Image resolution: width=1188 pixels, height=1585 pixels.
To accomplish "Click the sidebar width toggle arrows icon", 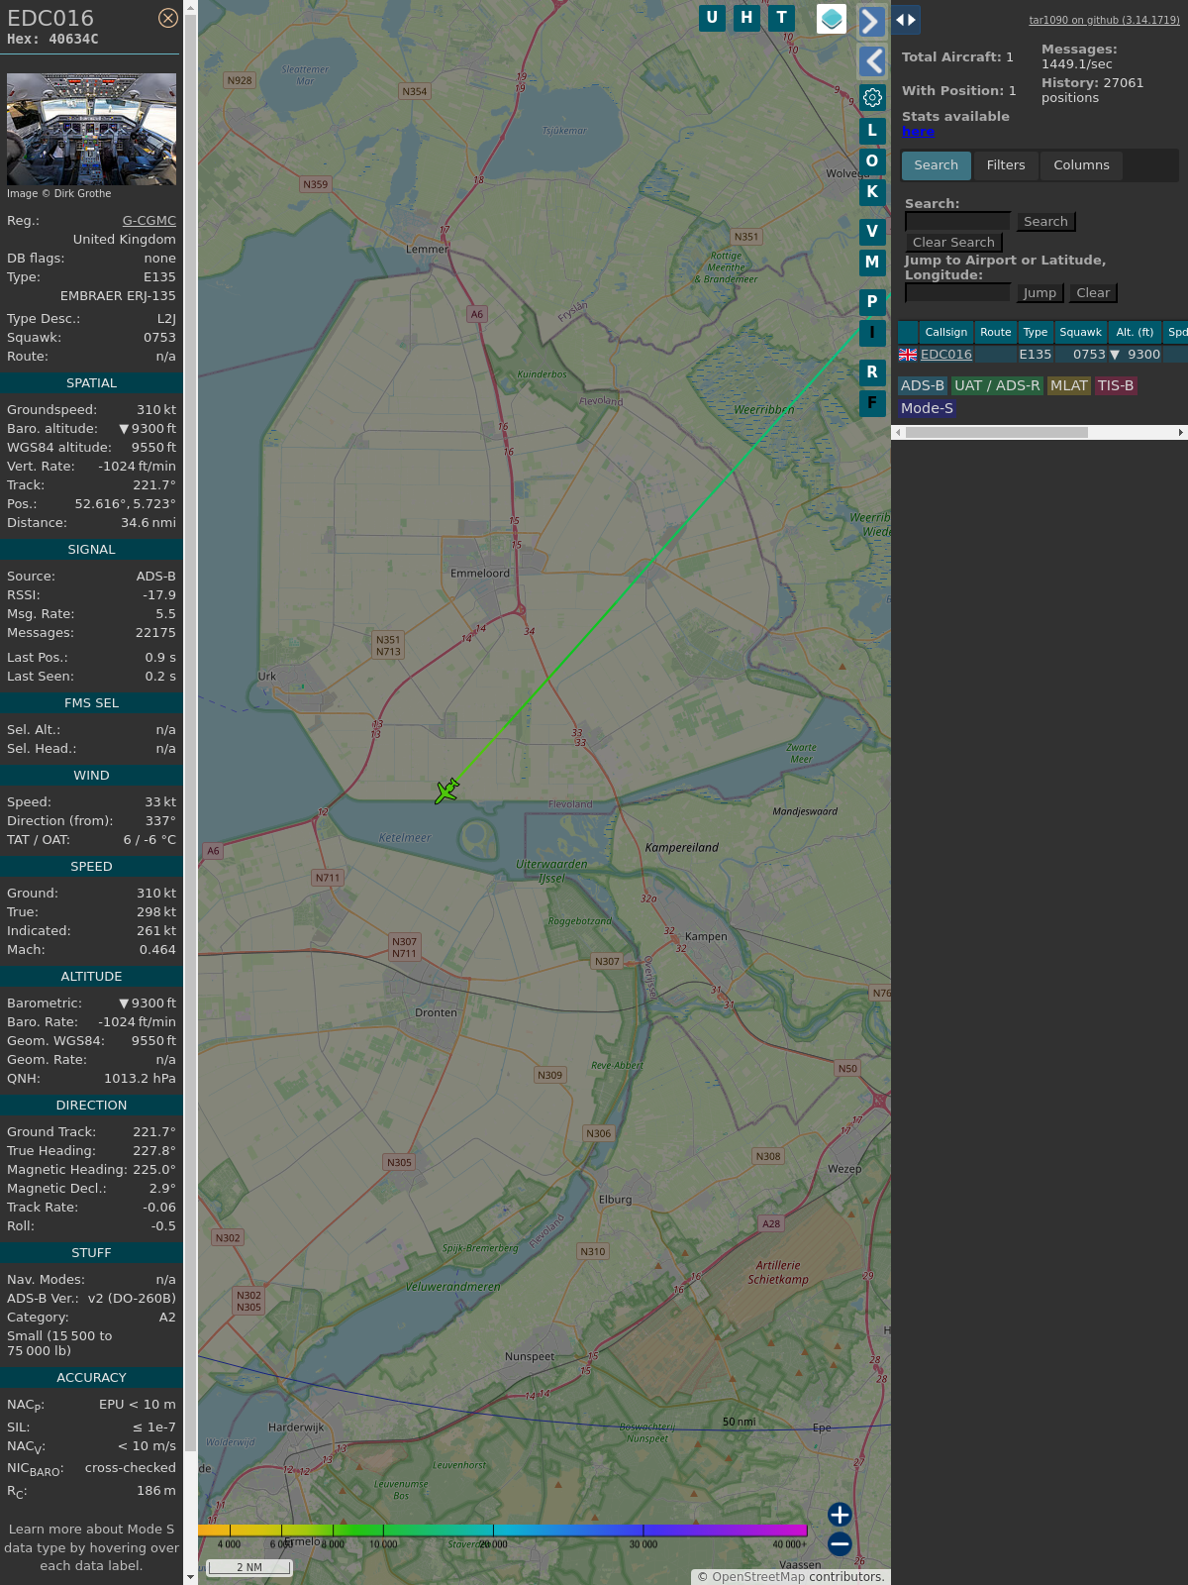I will tap(906, 20).
